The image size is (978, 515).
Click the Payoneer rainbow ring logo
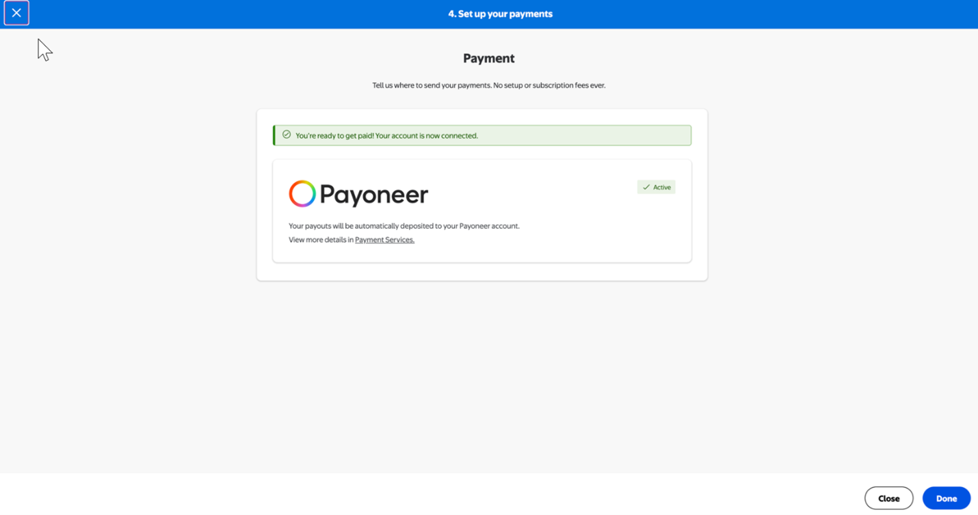302,194
